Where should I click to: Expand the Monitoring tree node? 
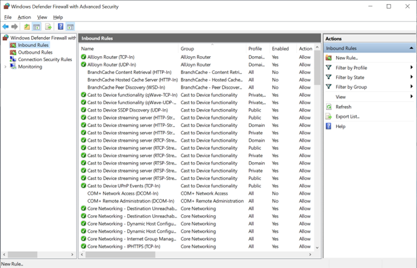[x=5, y=67]
